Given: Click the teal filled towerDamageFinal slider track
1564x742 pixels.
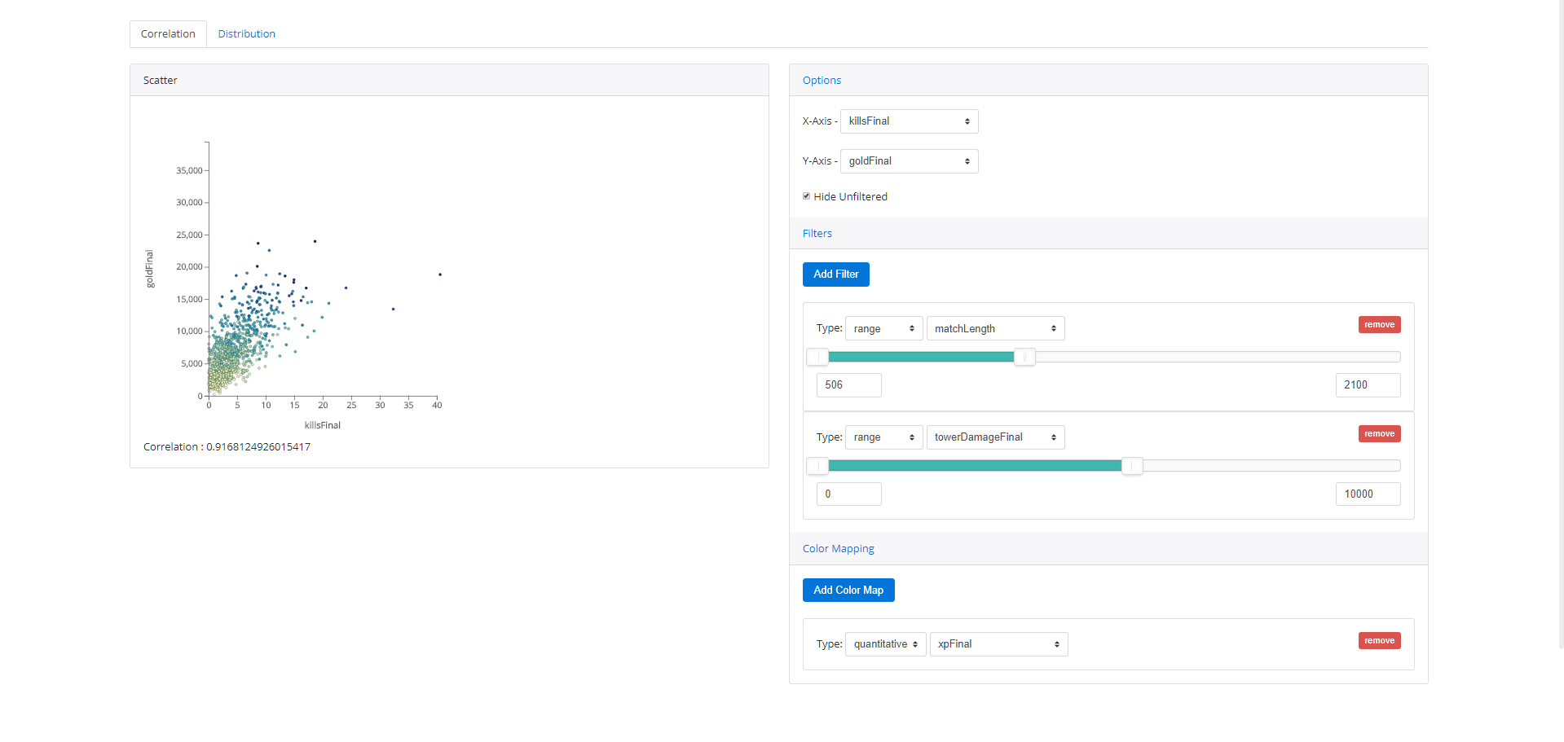Looking at the screenshot, I should [975, 466].
